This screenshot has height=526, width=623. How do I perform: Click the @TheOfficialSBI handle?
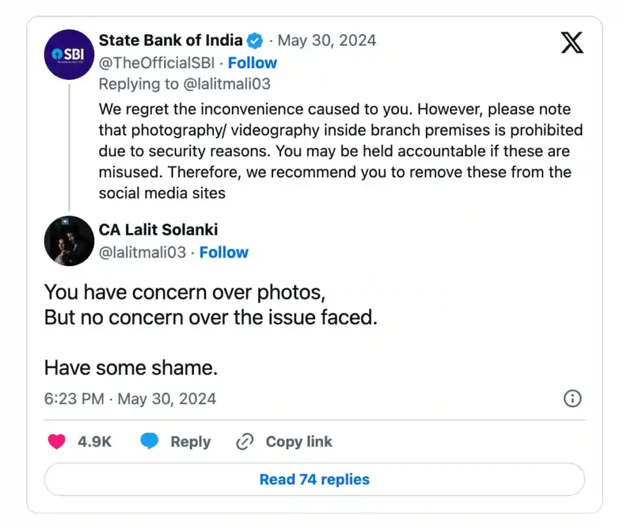tap(157, 63)
